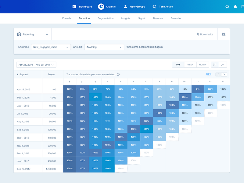The width and height of the screenshot is (244, 183).
Task: Open the Recurring mode dropdown
Action: [x=32, y=34]
